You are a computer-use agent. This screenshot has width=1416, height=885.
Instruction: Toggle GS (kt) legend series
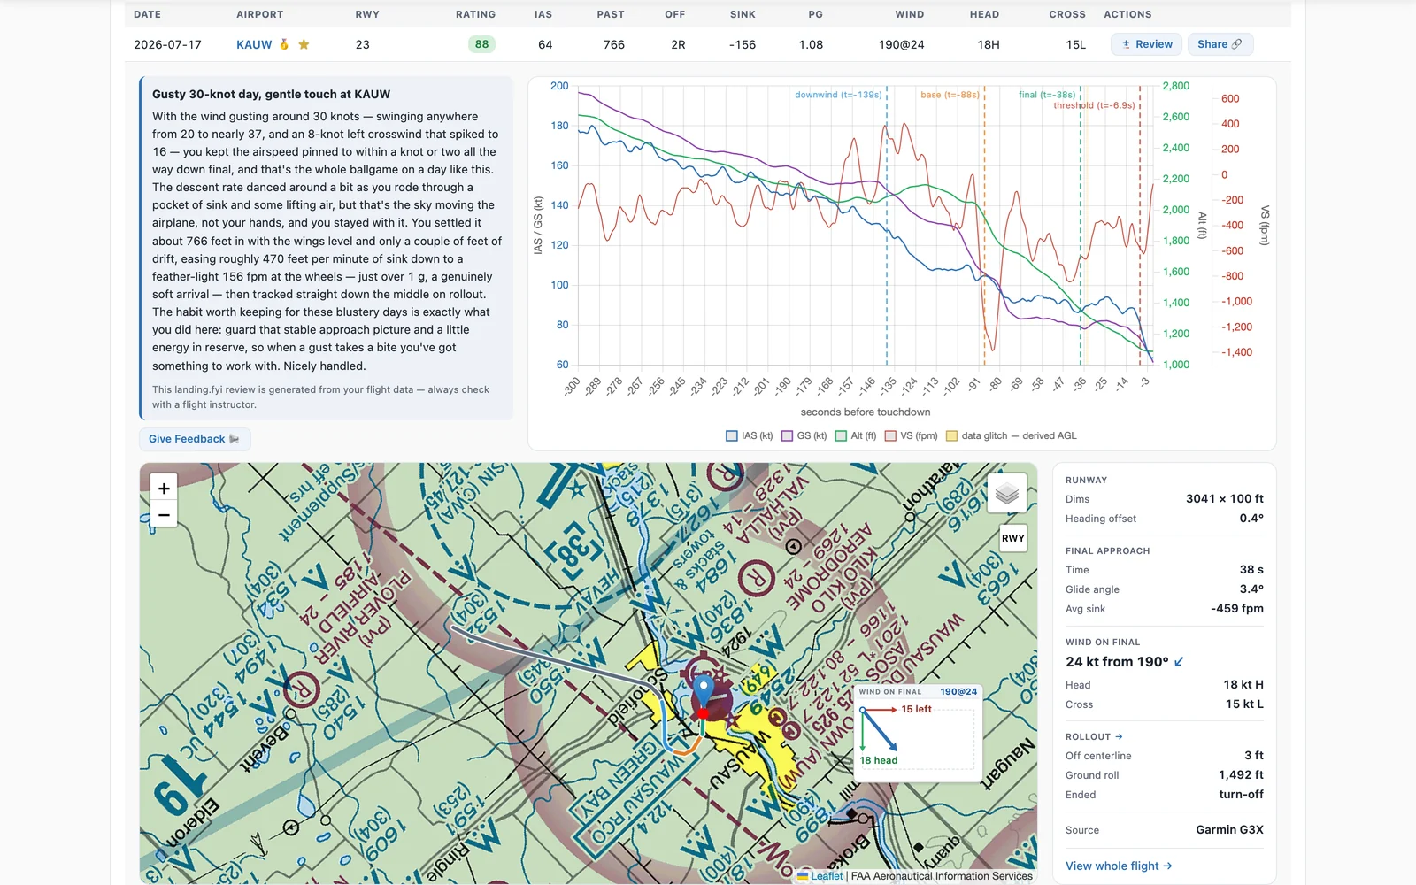[x=804, y=435]
